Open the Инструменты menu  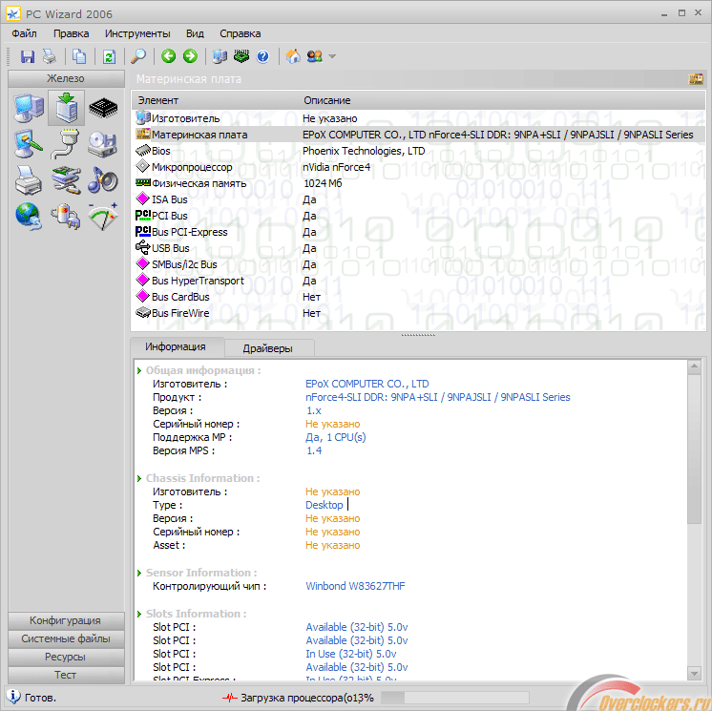click(x=137, y=33)
